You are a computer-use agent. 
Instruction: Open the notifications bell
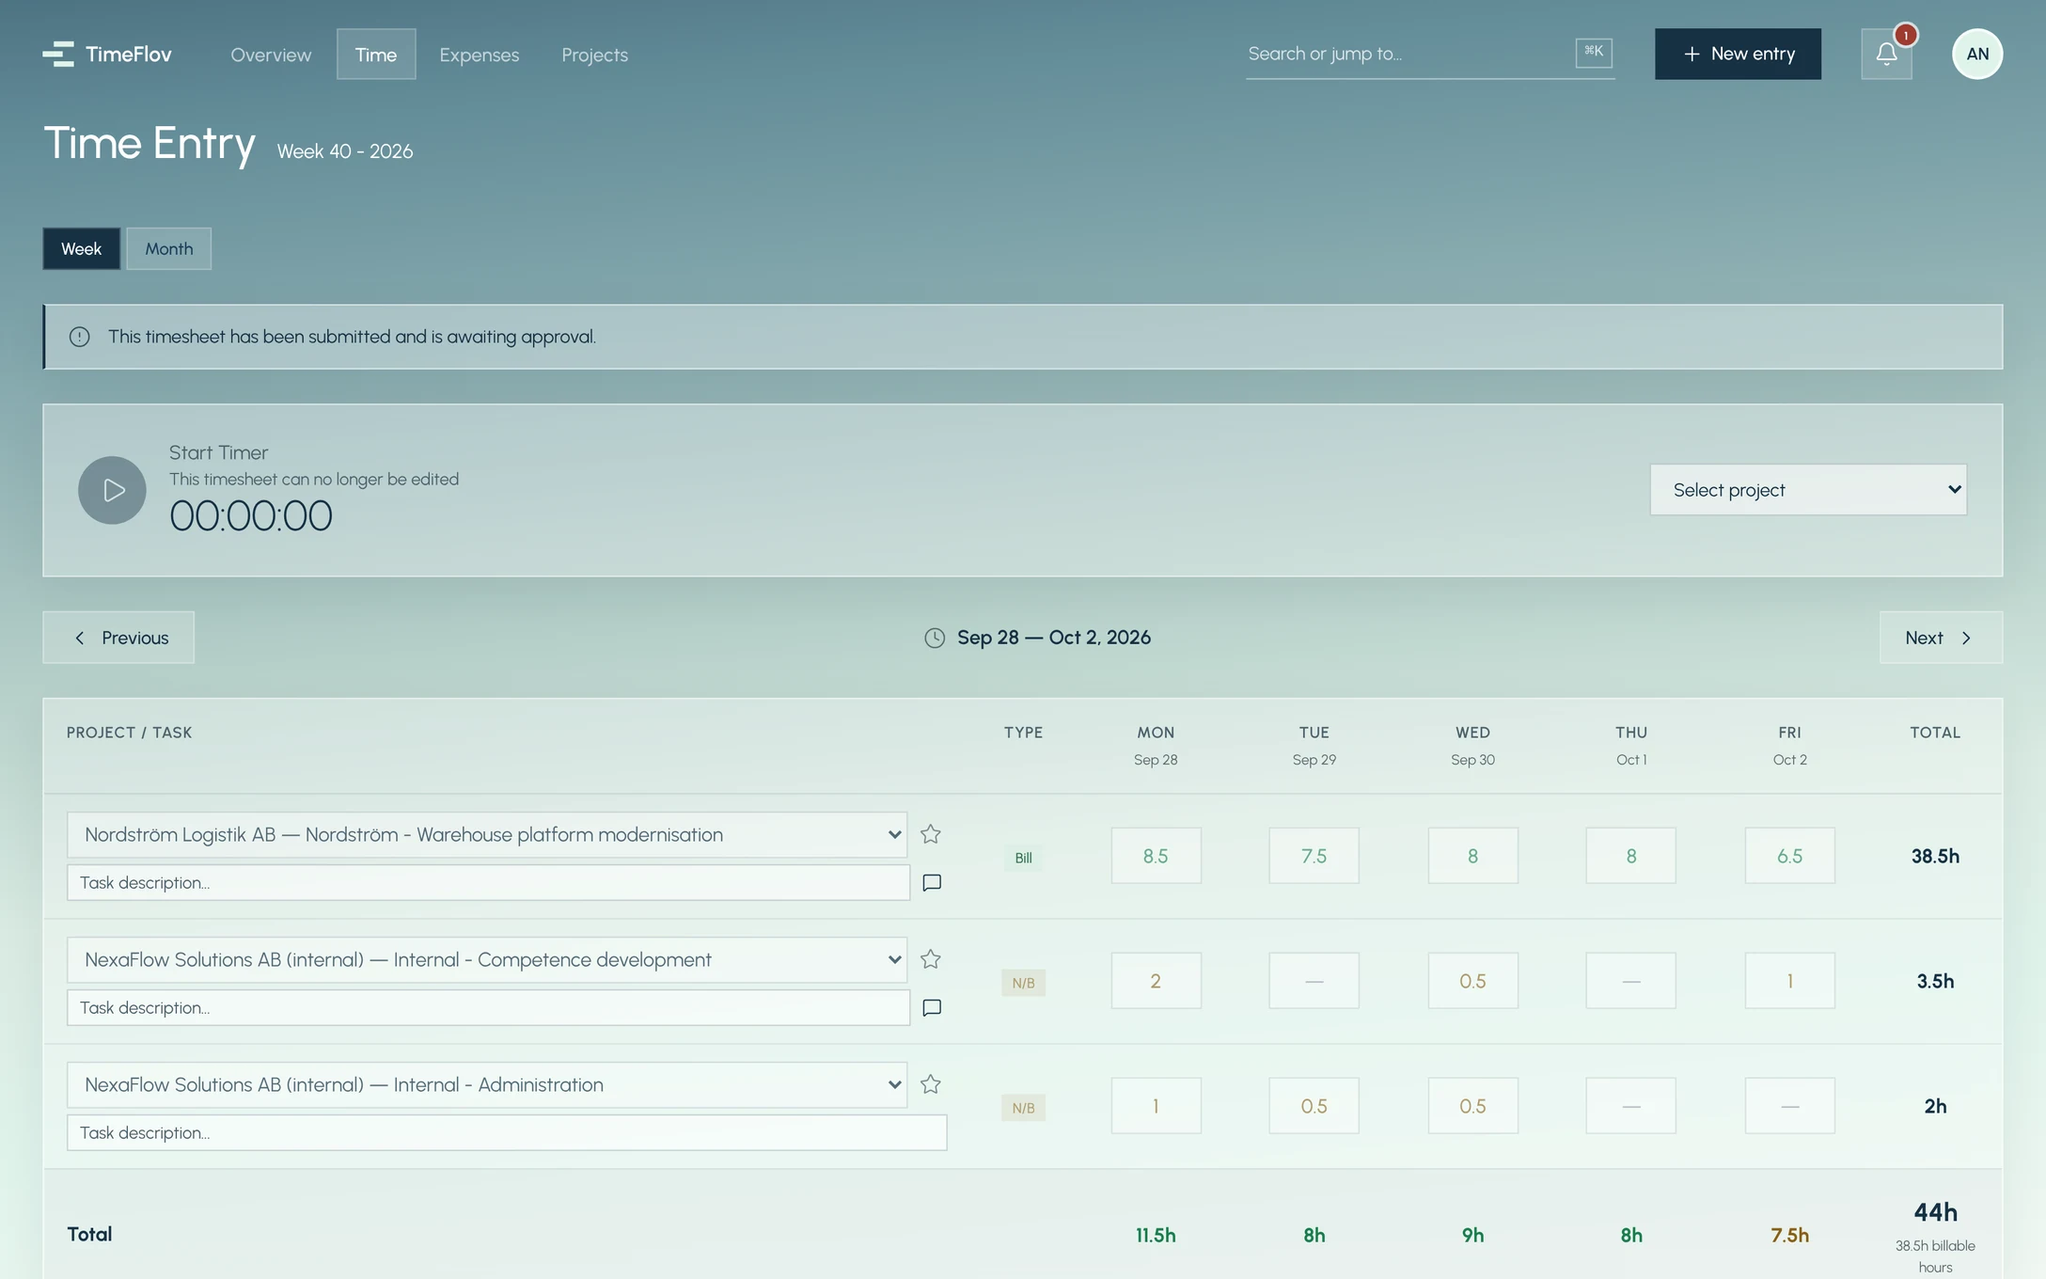pyautogui.click(x=1886, y=55)
